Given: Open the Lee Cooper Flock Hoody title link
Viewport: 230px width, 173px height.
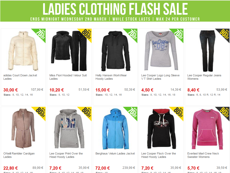Looking at the screenshot, I should [158, 155].
